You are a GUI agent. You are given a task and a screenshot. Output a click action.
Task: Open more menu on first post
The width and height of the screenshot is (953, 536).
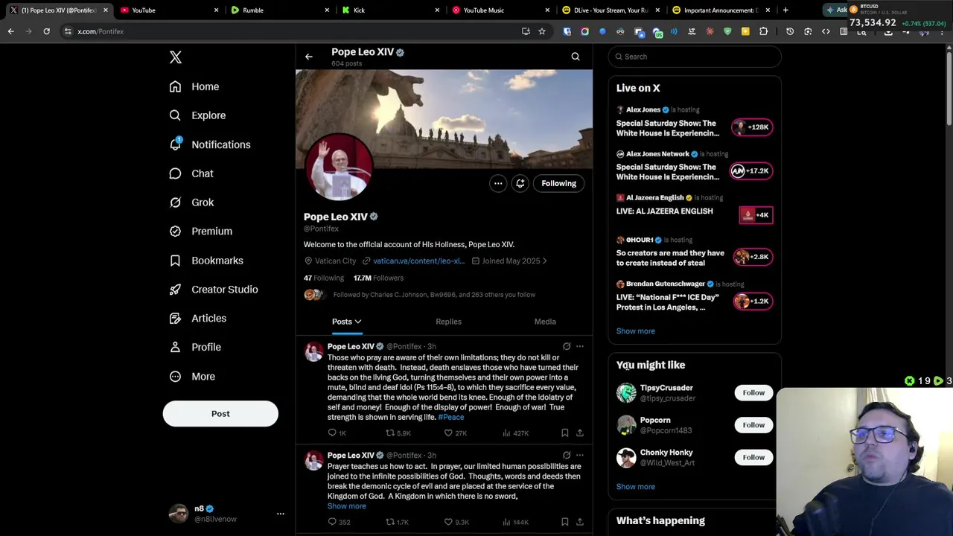tap(580, 346)
